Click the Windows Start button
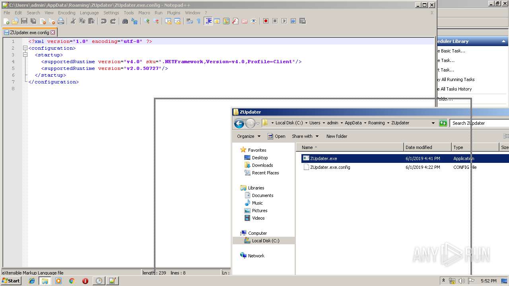 pyautogui.click(x=11, y=281)
